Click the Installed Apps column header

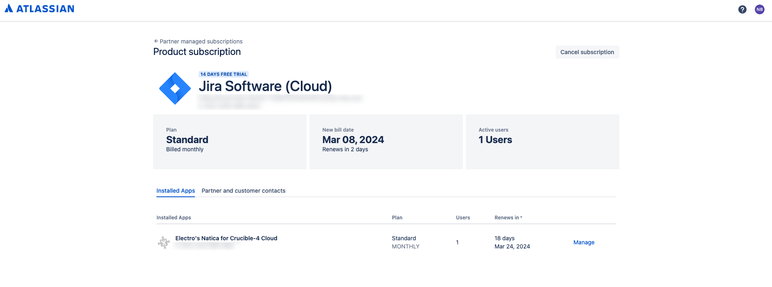click(174, 218)
